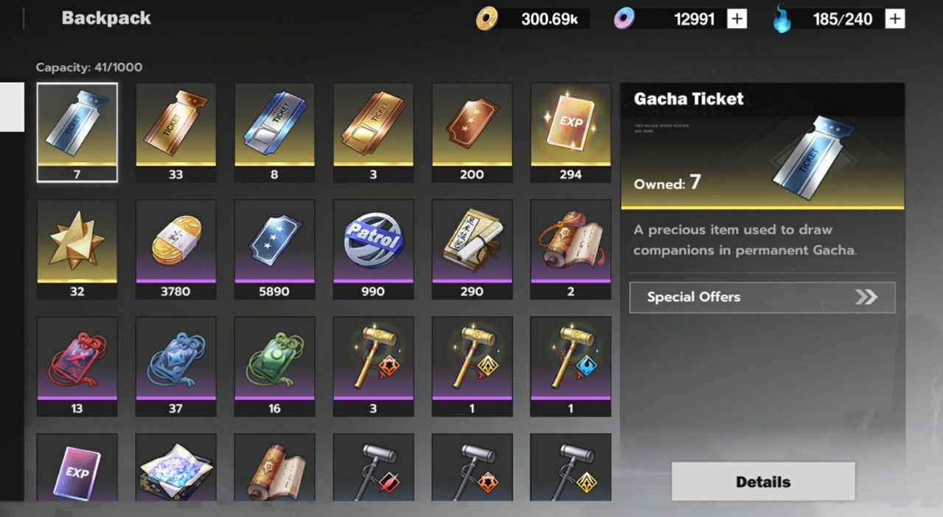
Task: Add blue flame stamina with plus button
Action: coord(894,19)
